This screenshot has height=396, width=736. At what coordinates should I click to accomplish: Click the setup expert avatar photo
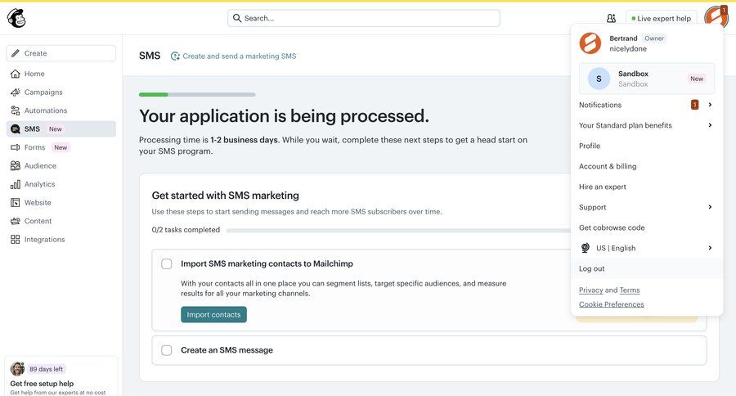[17, 369]
